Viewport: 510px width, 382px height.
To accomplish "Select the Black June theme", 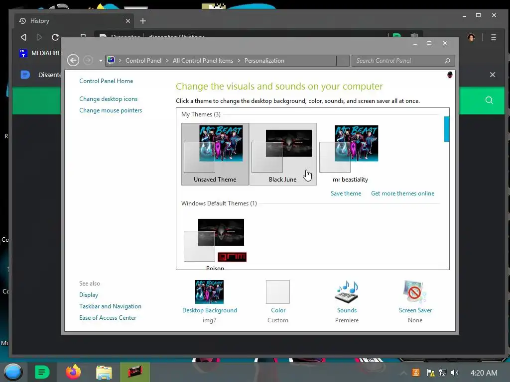I will [x=283, y=154].
